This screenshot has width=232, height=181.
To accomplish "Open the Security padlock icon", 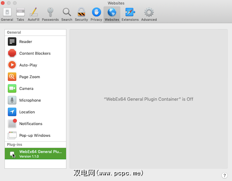I will tap(81, 12).
